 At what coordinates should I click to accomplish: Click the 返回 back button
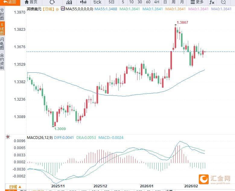click(10, 2)
